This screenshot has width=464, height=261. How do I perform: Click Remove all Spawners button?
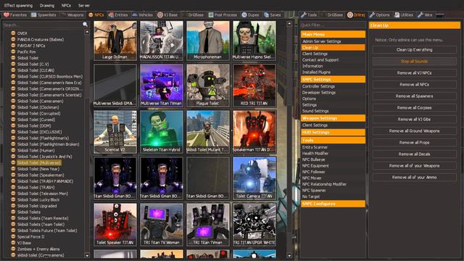pos(414,96)
